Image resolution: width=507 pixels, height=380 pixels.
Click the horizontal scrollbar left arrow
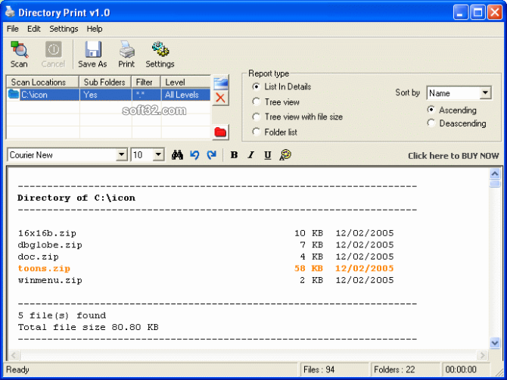click(x=14, y=355)
